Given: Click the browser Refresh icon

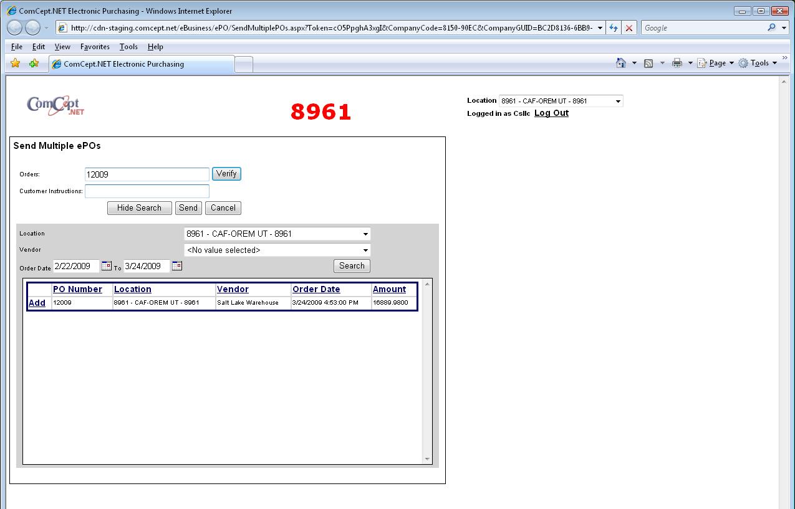Looking at the screenshot, I should click(x=614, y=28).
